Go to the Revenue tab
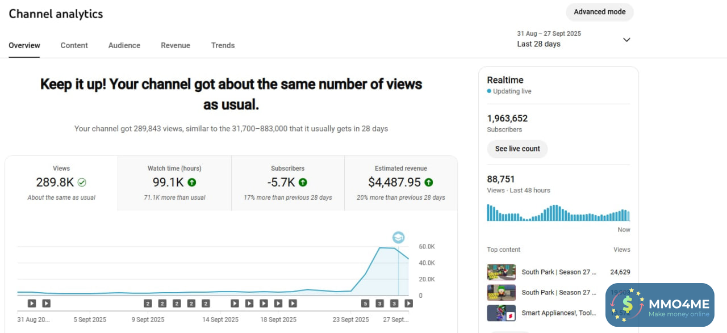Image resolution: width=727 pixels, height=333 pixels. coord(176,45)
